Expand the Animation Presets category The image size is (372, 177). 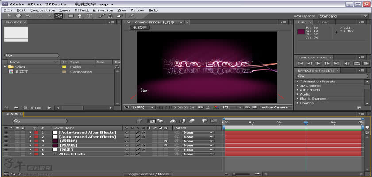tap(298, 81)
